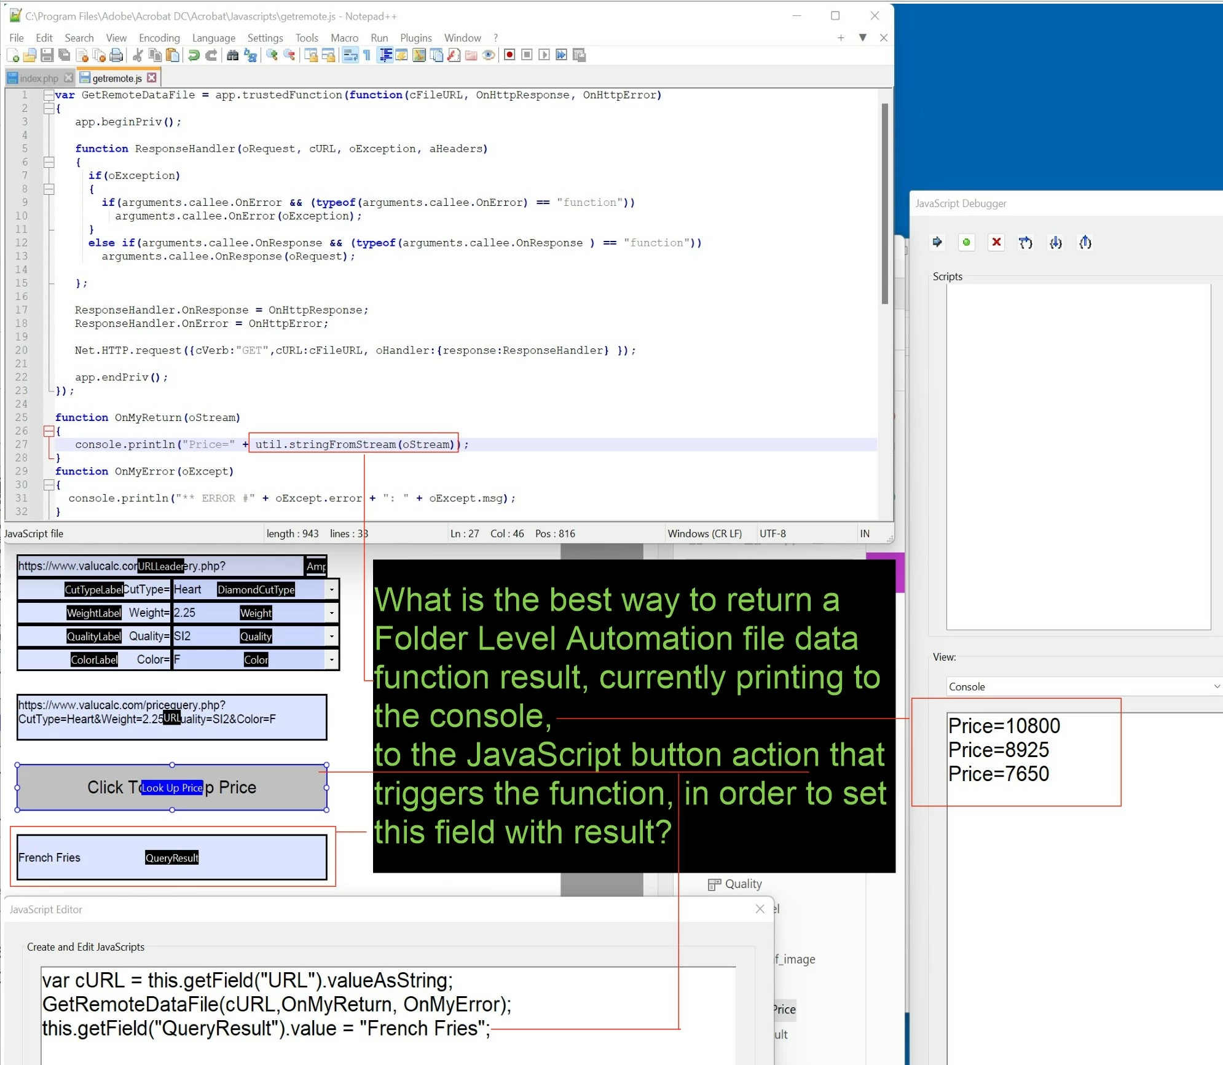Toggle Word Wrap toolbar button
Image resolution: width=1223 pixels, height=1065 pixels.
[x=350, y=55]
